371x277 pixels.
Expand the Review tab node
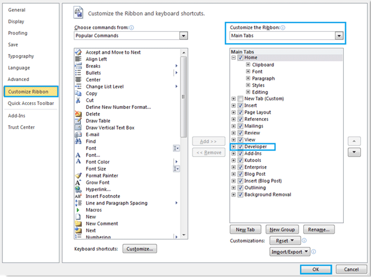tap(234, 133)
